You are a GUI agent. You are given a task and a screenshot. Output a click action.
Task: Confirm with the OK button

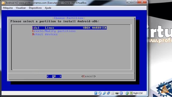coord(54,76)
